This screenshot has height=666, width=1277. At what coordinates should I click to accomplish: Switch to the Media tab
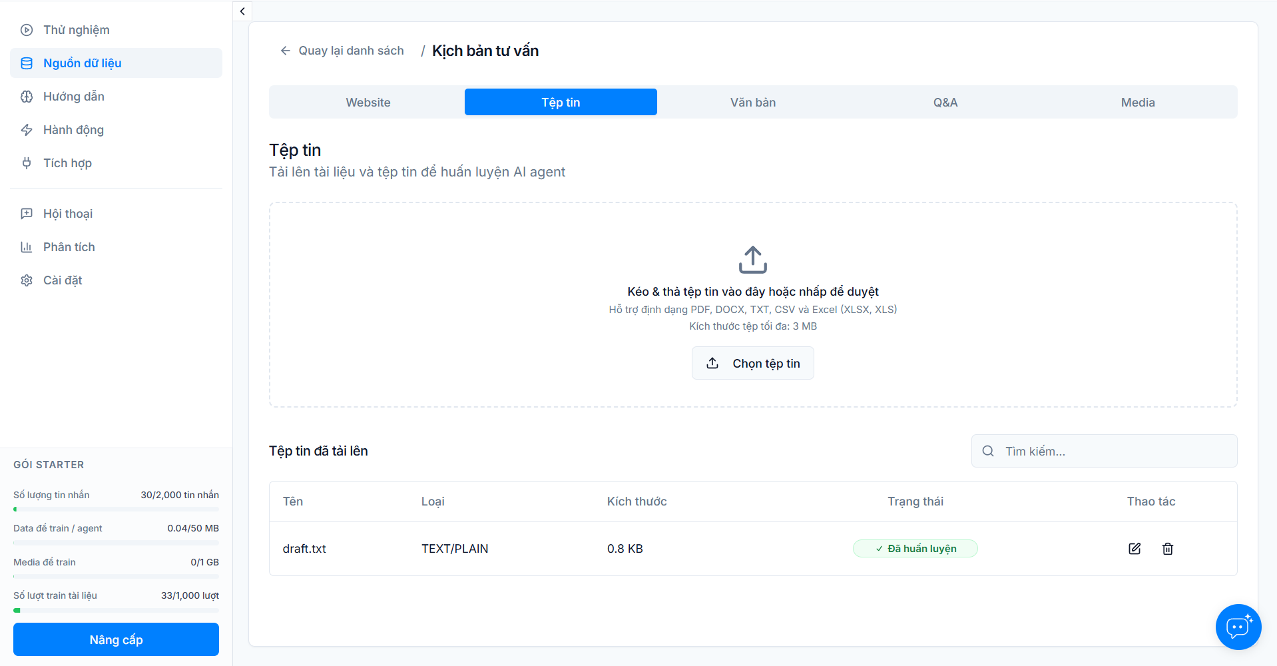pos(1138,102)
